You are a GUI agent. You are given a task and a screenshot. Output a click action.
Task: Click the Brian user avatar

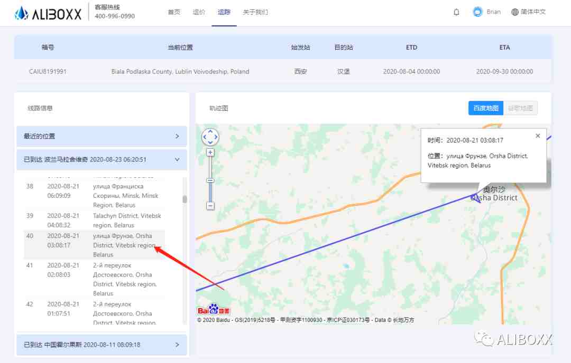pyautogui.click(x=477, y=12)
